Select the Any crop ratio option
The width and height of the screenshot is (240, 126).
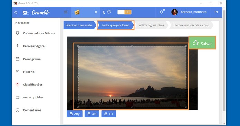[75, 114]
